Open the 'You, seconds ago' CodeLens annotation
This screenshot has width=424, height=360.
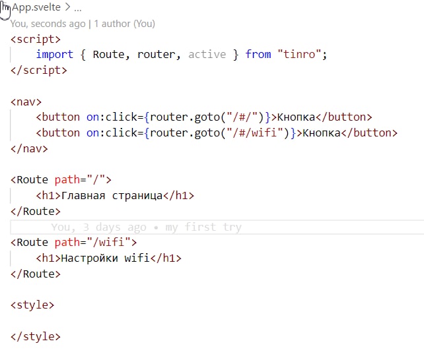[48, 24]
